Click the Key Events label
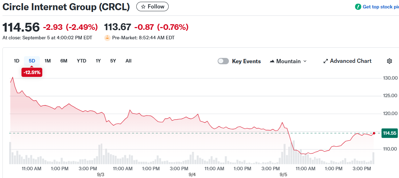The height and width of the screenshot is (178, 399). [246, 61]
